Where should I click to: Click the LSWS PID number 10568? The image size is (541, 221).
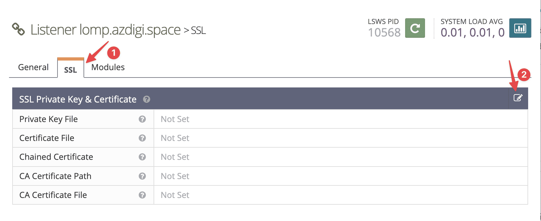tap(384, 33)
